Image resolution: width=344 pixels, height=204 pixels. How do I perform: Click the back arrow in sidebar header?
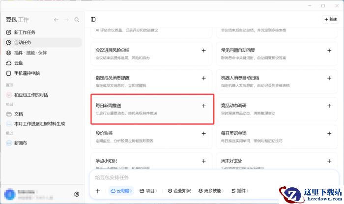point(57,20)
